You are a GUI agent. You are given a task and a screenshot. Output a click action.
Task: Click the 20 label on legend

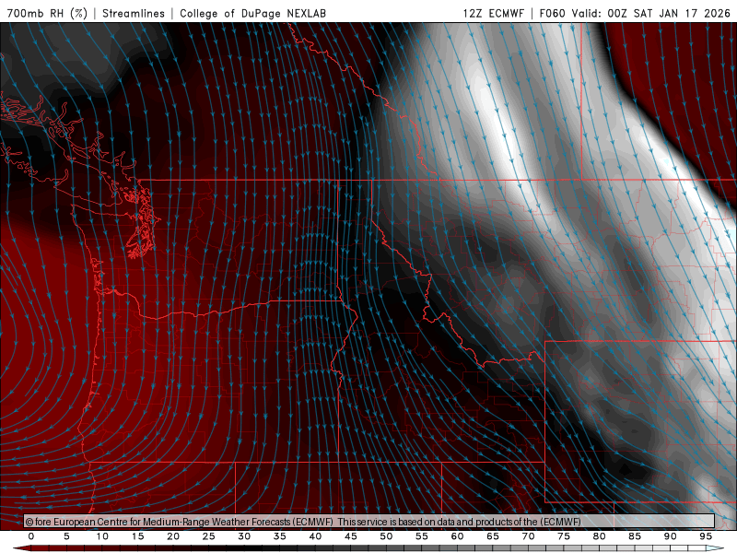tap(173, 536)
